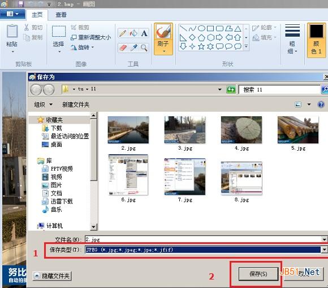Image resolution: width=328 pixels, height=288 pixels.
Task: Click the Paste clipboard icon
Action: (12, 32)
